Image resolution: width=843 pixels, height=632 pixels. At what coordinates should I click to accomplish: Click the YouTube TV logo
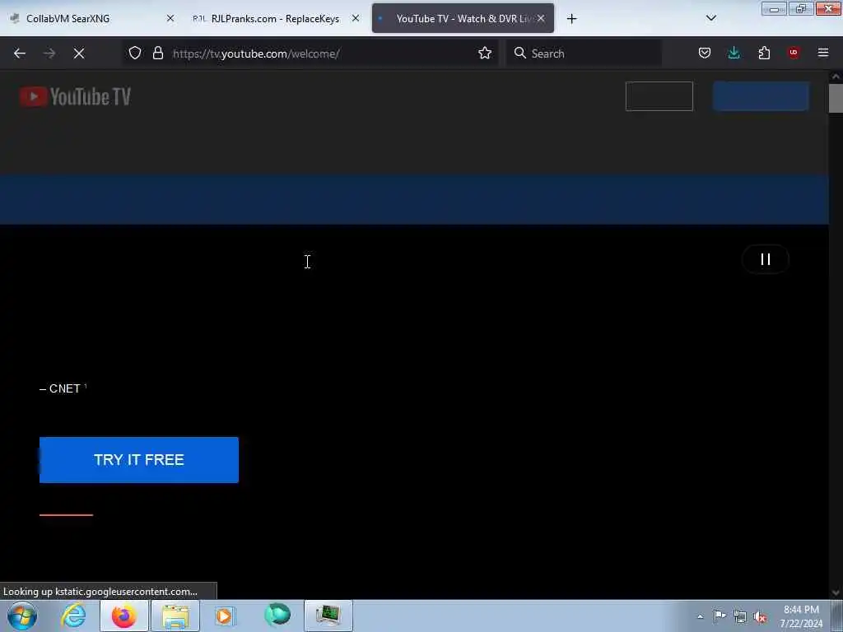point(75,97)
